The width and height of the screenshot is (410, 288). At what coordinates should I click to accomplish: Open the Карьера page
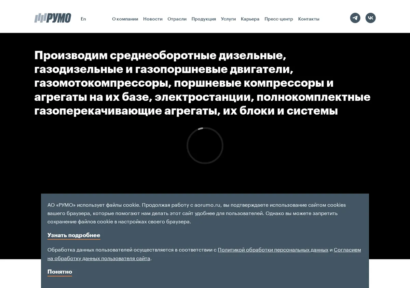(x=250, y=19)
